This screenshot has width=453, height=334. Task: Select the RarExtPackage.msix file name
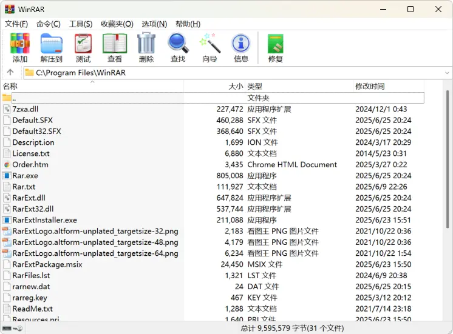coord(47,264)
